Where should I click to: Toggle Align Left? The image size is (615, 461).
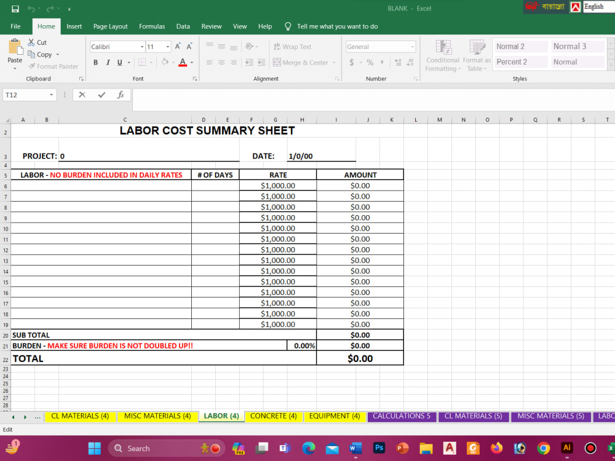(x=210, y=62)
